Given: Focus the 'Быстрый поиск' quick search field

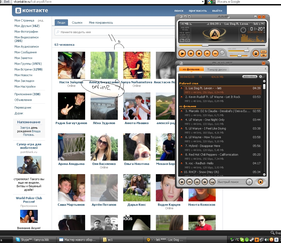Looking at the screenshot, I should pyautogui.click(x=231, y=182).
